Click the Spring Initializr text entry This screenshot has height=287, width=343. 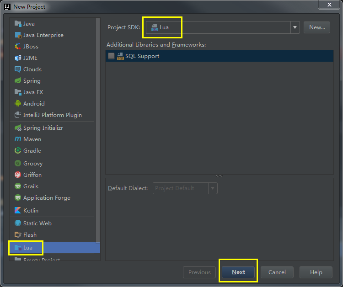click(43, 128)
